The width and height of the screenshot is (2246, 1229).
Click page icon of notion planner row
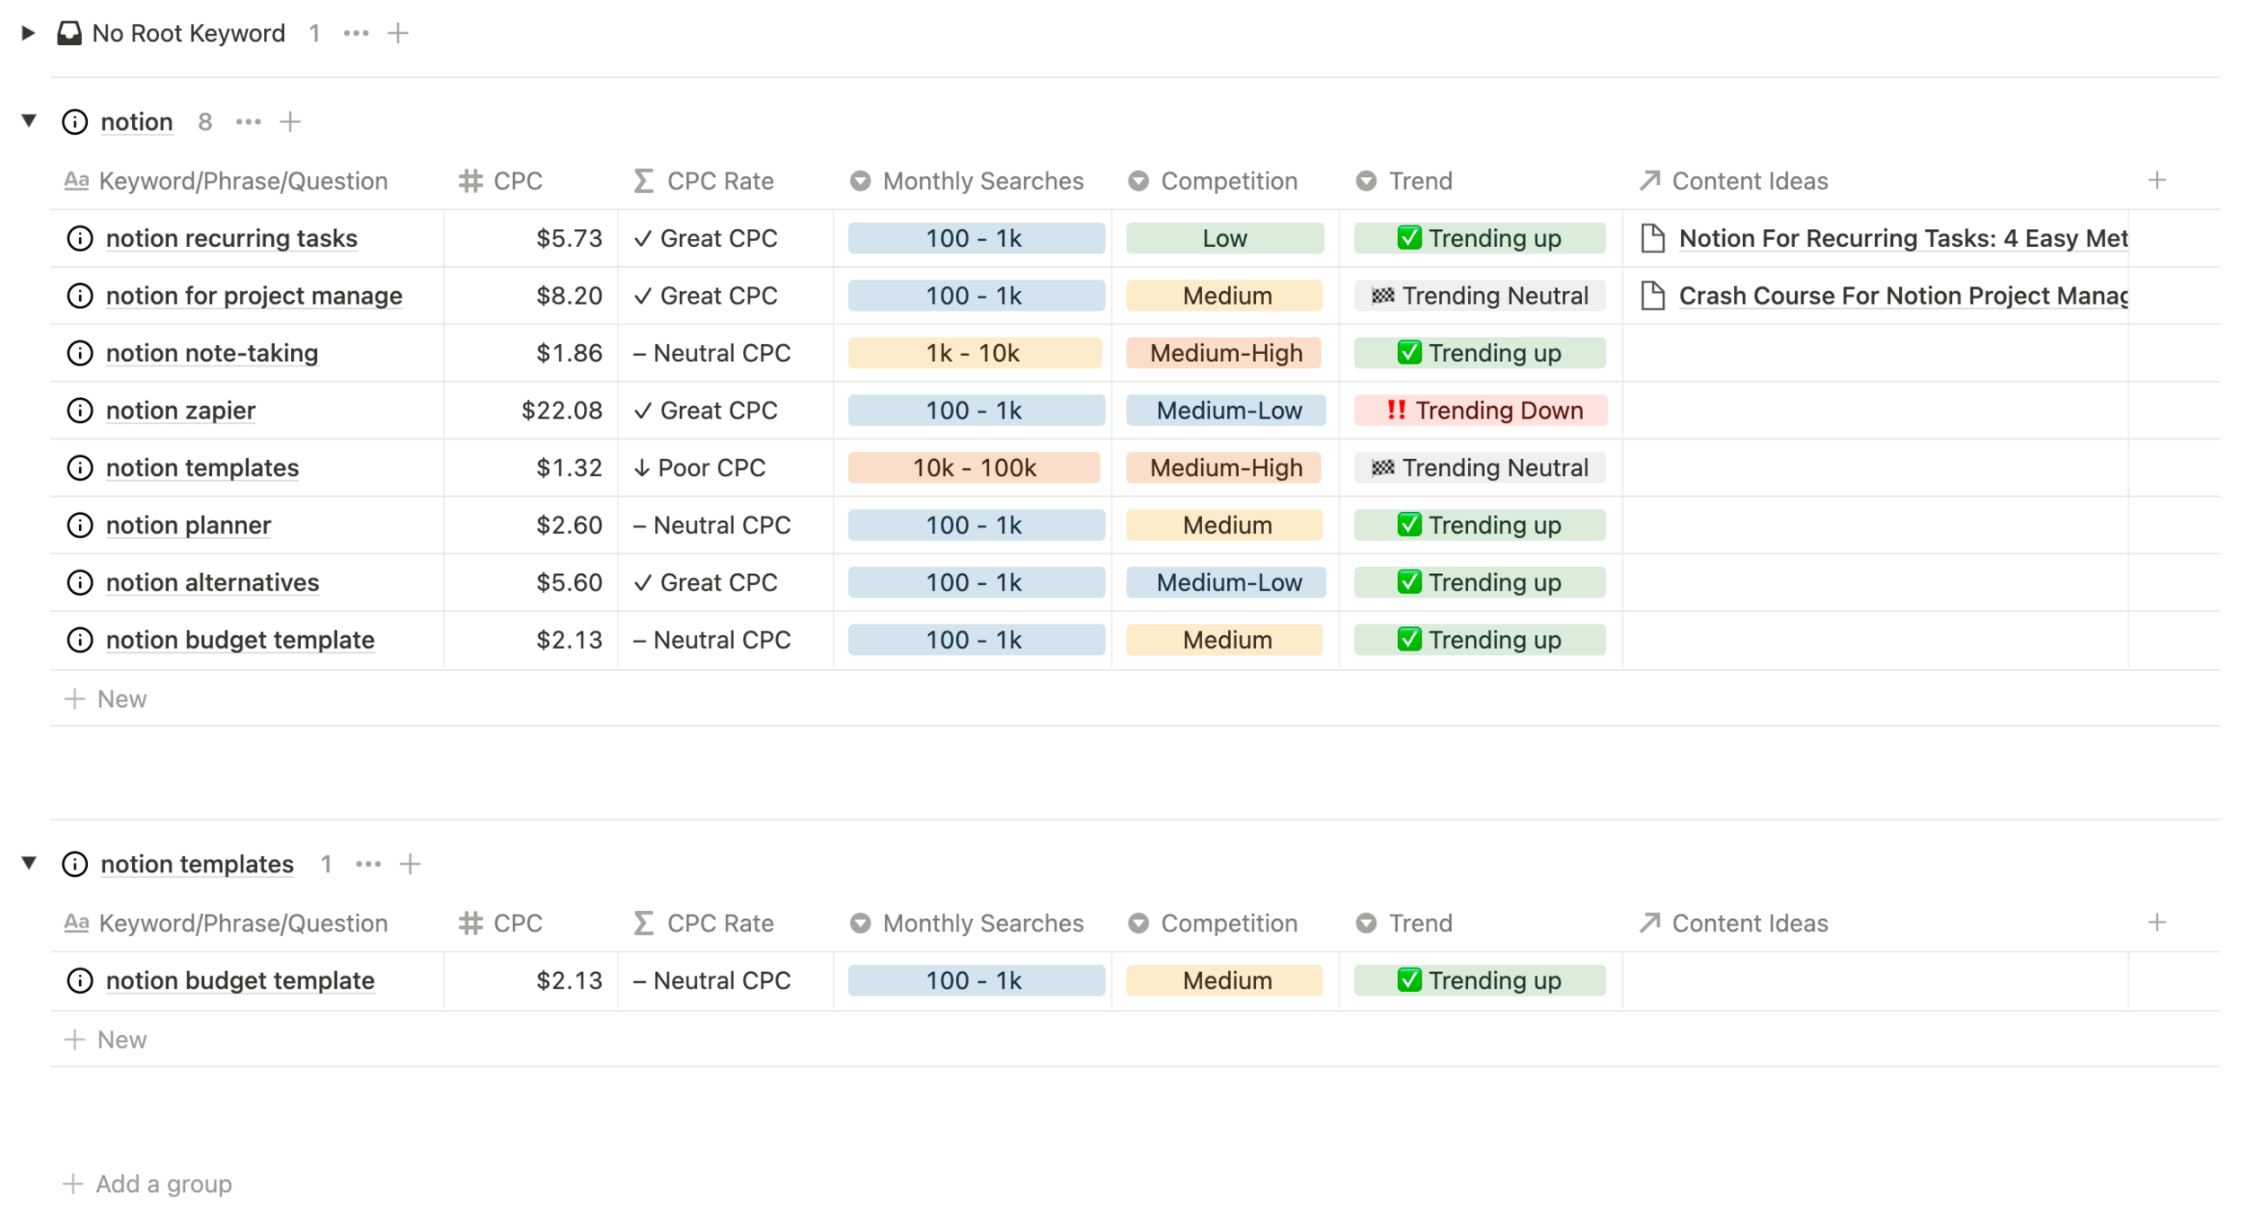80,525
